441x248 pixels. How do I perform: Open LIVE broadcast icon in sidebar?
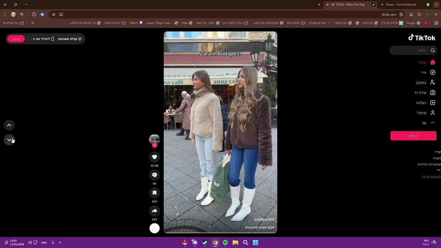(x=433, y=93)
